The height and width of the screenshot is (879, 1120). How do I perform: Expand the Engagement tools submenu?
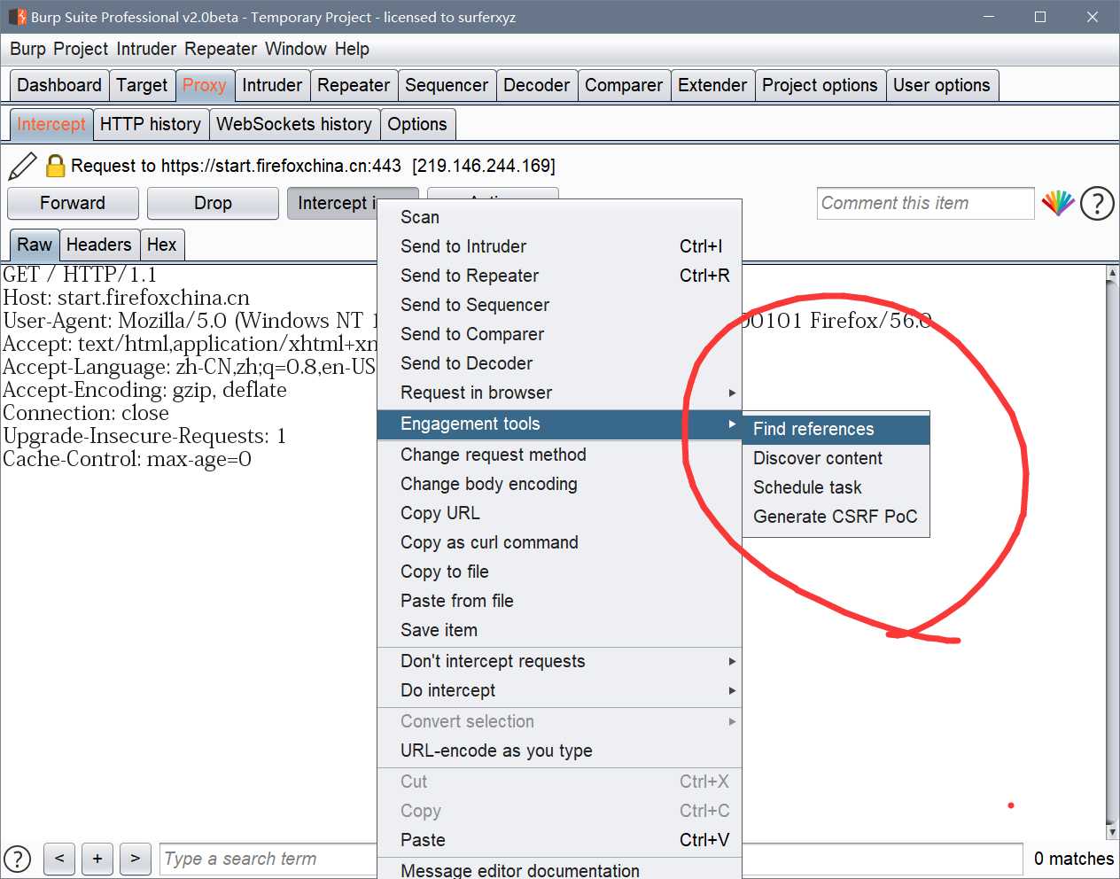(559, 424)
